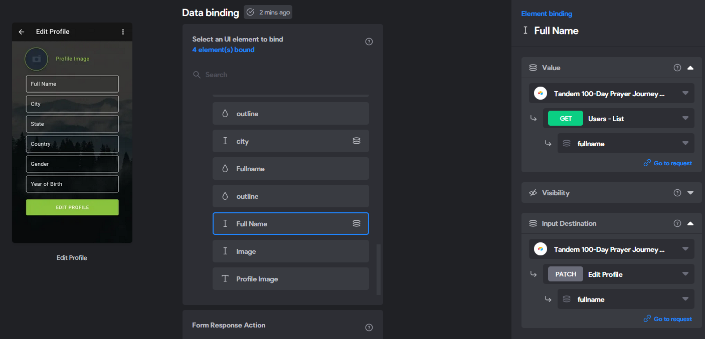
Task: Click the Year of Birth field in preview
Action: pyautogui.click(x=72, y=184)
